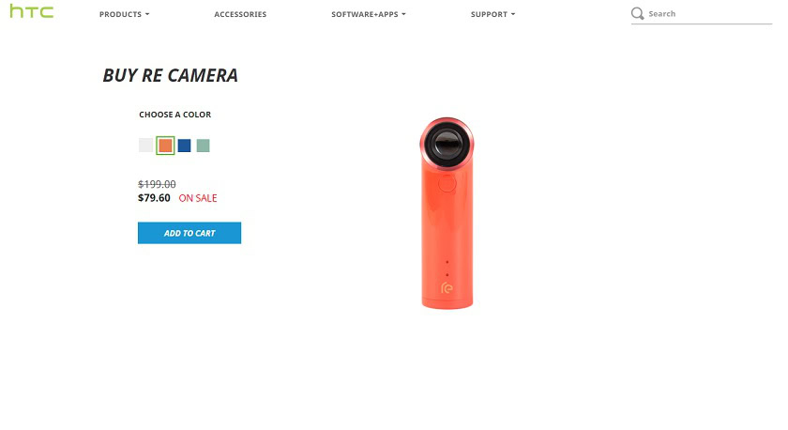Focus the Search text field
The height and width of the screenshot is (430, 788).
(x=709, y=14)
